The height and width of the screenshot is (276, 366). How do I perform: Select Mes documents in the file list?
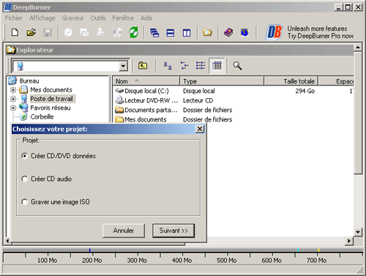(x=141, y=119)
